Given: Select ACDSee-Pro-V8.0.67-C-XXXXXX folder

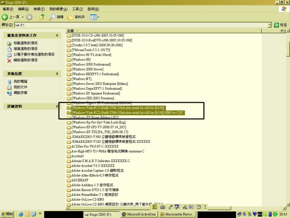Looking at the screenshot, I should coord(95,146).
